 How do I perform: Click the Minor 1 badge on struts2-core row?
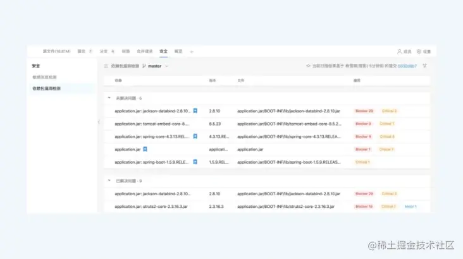(411, 207)
